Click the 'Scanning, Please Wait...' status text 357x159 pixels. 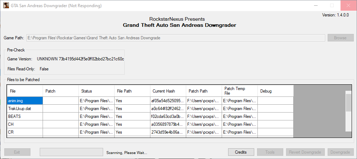[x=127, y=153]
